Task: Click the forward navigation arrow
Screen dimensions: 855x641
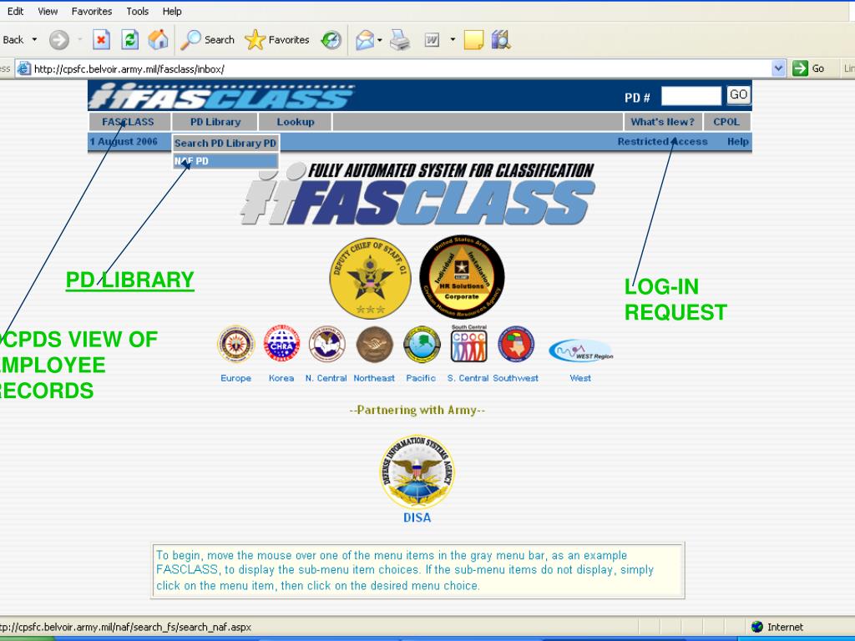Action: point(59,40)
